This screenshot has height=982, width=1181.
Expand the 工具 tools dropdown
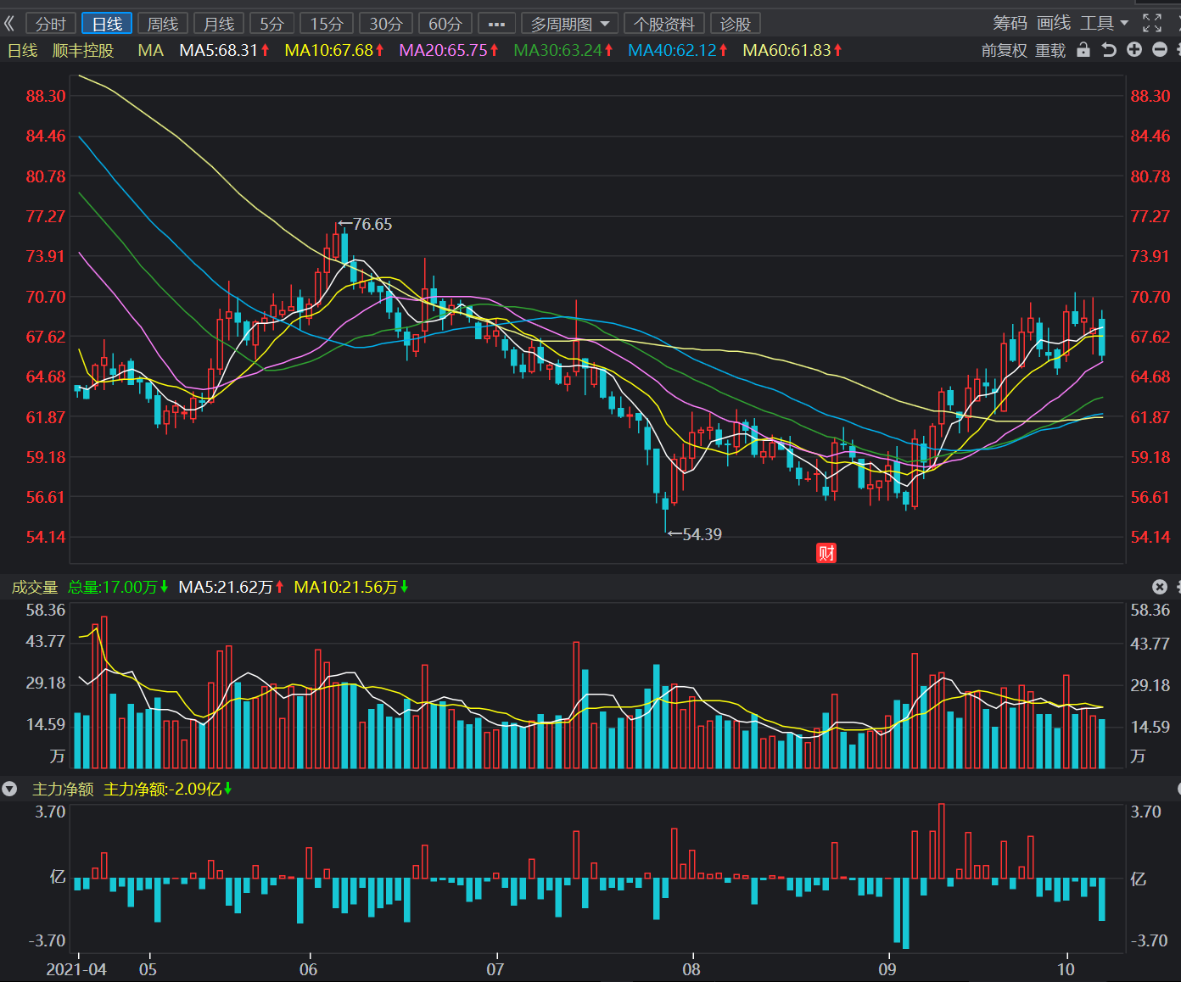click(1105, 23)
